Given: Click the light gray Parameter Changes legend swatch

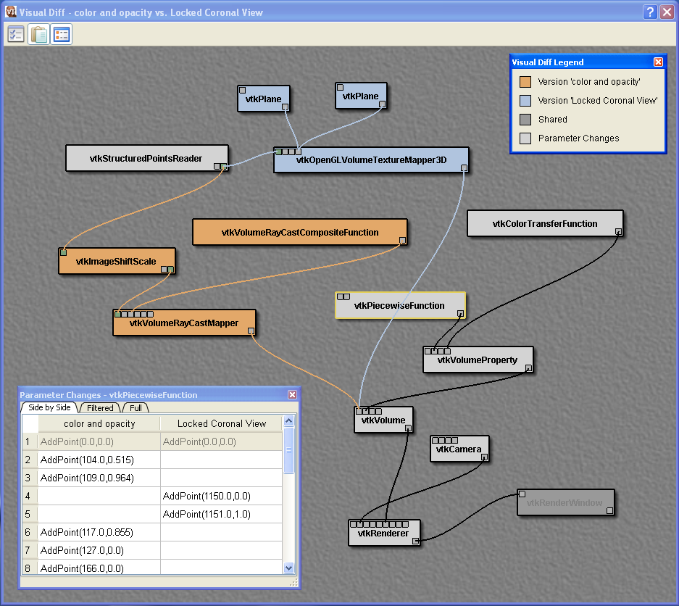Looking at the screenshot, I should 525,138.
